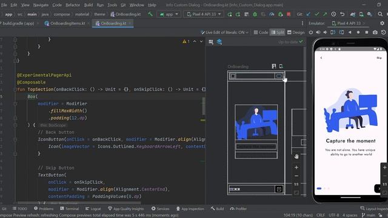Click the CRLF line separator indicator
The height and width of the screenshot is (218, 388).
tap(321, 216)
